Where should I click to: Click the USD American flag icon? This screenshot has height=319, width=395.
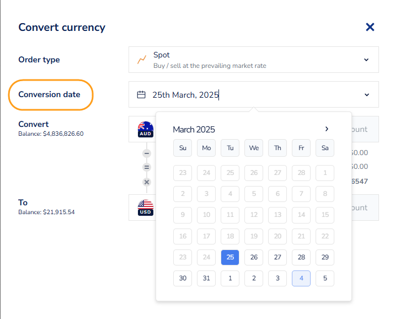click(x=146, y=208)
